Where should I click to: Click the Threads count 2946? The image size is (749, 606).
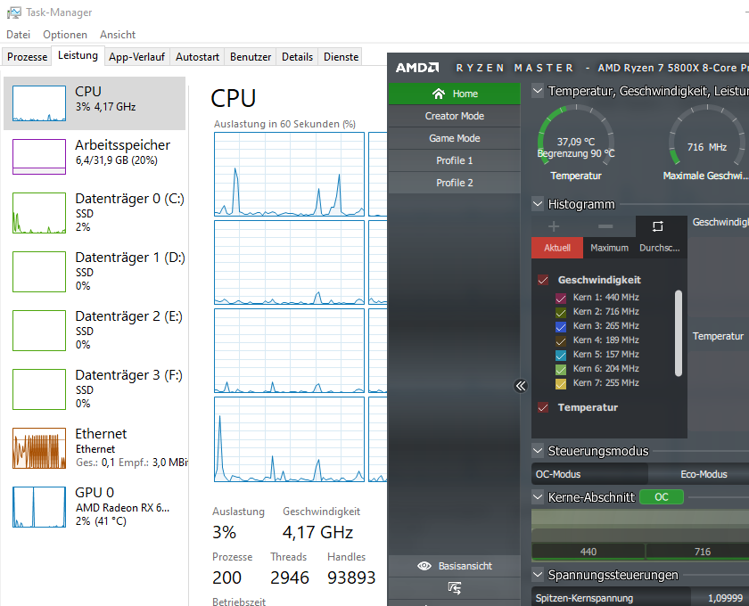pyautogui.click(x=290, y=577)
